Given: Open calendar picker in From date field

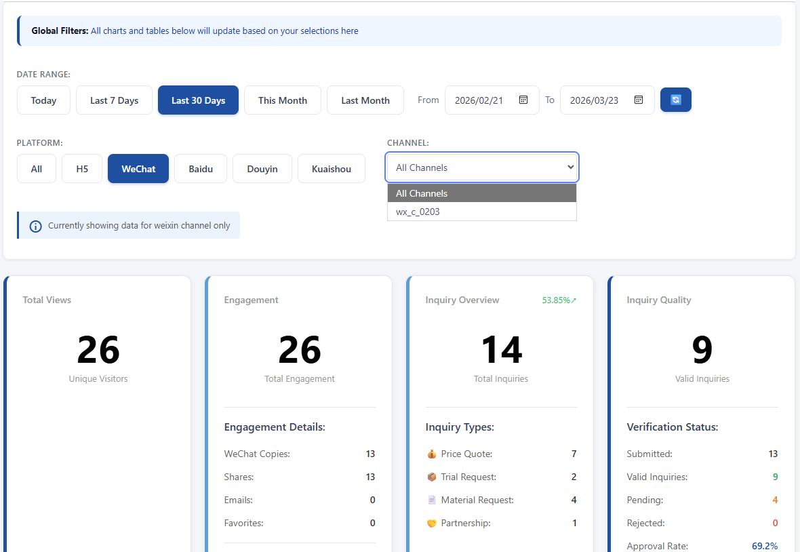Looking at the screenshot, I should 523,100.
